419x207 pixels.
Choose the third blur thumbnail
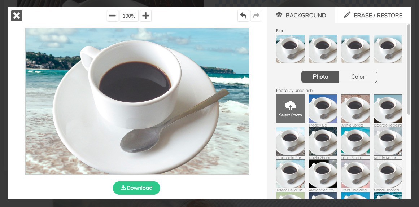(355, 49)
